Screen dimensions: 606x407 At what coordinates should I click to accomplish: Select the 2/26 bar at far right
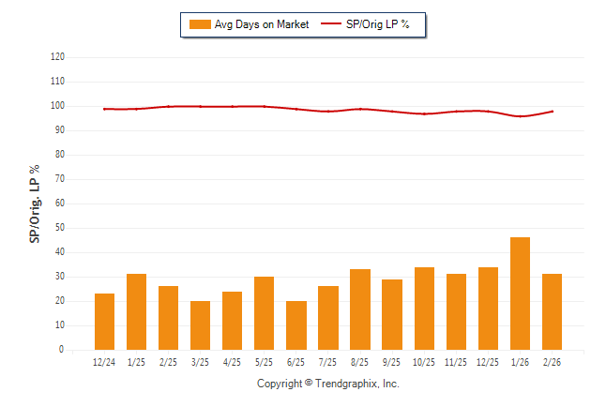pos(552,311)
